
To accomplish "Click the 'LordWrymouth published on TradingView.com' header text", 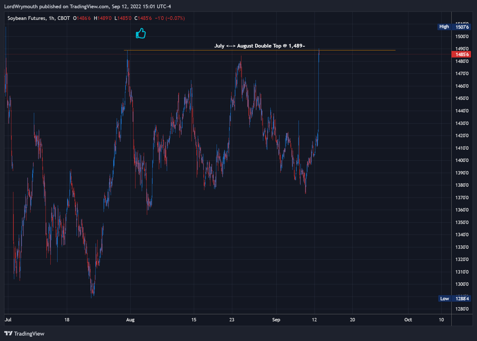I will click(x=56, y=7).
